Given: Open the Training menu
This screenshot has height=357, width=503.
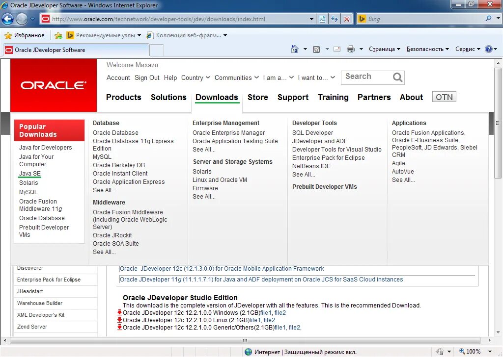Looking at the screenshot, I should [333, 97].
